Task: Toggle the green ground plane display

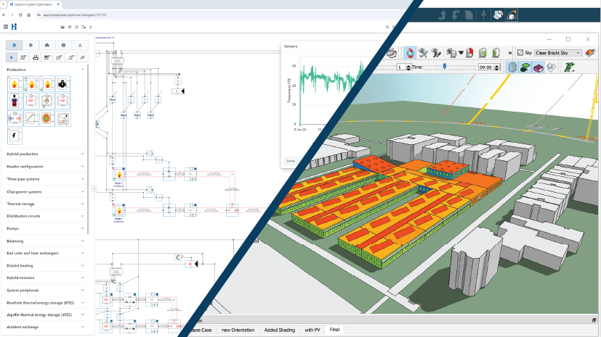Action: (x=525, y=67)
